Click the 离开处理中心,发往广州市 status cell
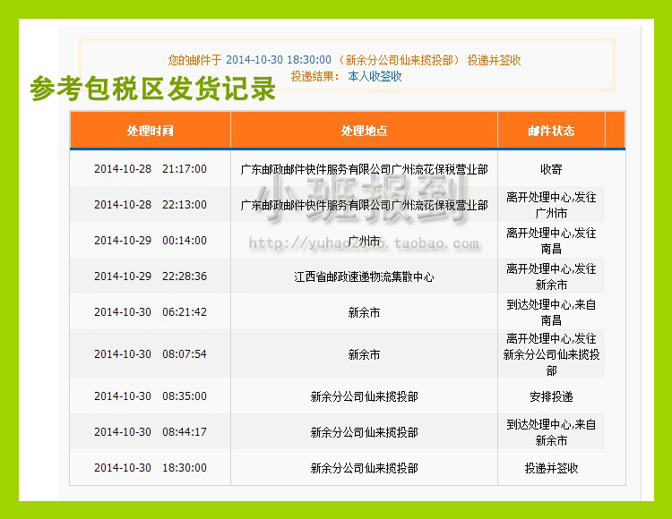Viewport: 672px width, 519px height. [x=551, y=205]
